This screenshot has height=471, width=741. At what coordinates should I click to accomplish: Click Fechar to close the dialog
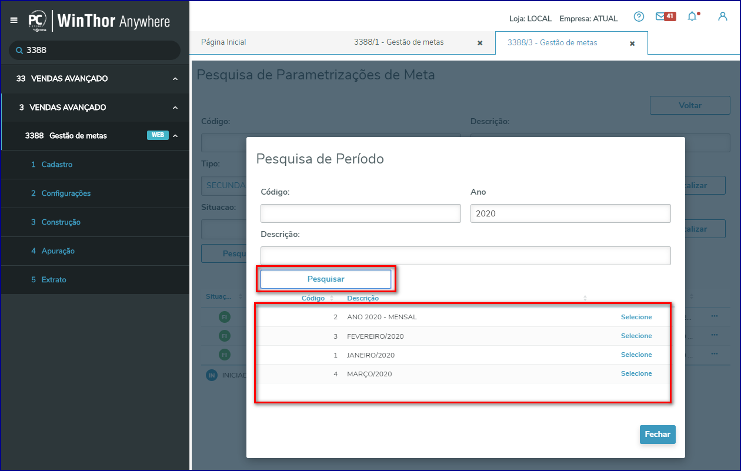pos(657,435)
